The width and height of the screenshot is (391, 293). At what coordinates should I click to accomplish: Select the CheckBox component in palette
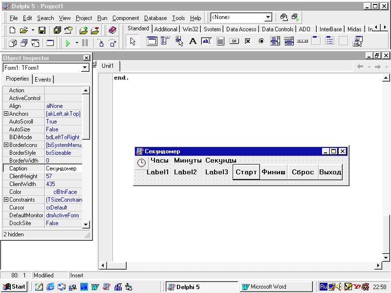(x=248, y=41)
